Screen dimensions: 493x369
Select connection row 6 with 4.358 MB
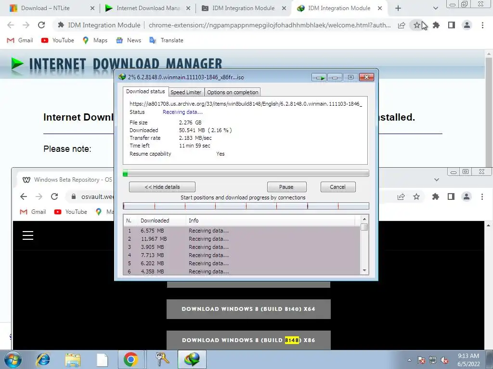(242, 271)
